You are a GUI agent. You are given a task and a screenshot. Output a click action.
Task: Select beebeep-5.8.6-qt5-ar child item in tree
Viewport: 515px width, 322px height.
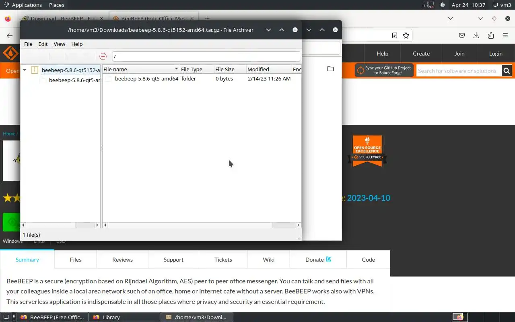coord(74,80)
